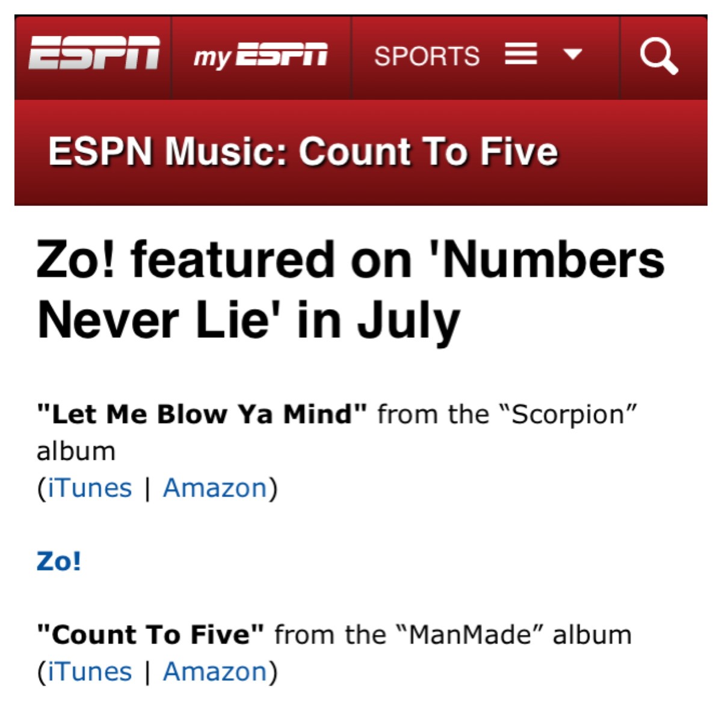The image size is (722, 722).
Task: Click the separator bar under the ManMade entry
Action: pos(147,672)
